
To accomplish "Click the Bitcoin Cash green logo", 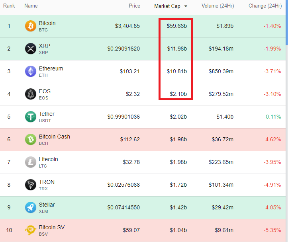I will point(31,140).
